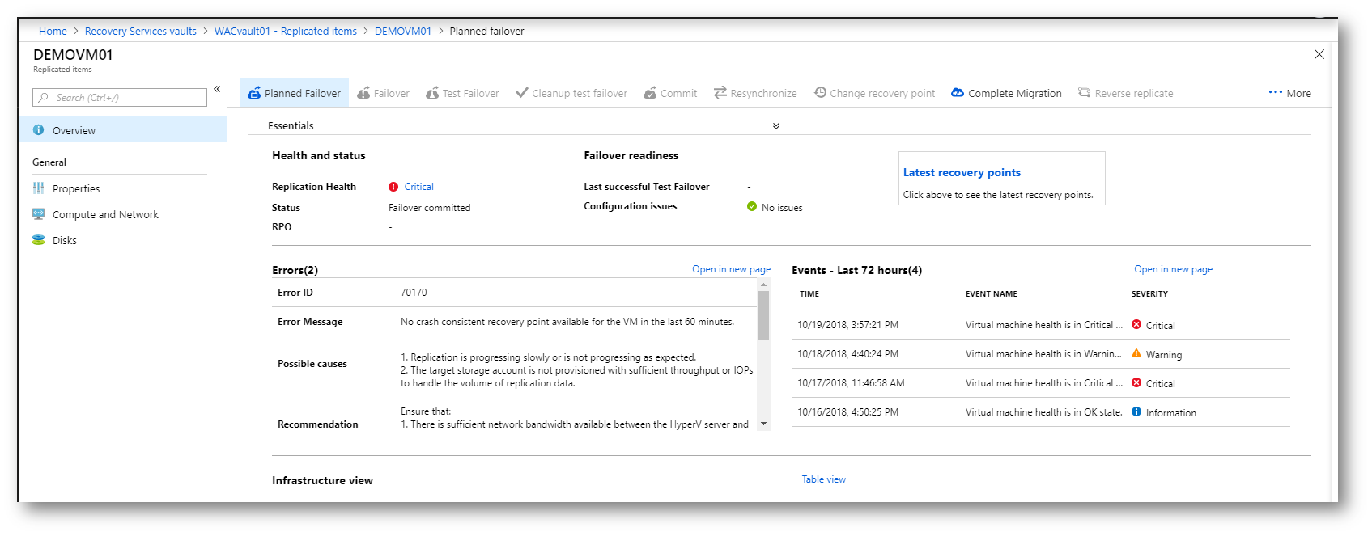This screenshot has width=1372, height=536.
Task: Click the 10/16/2018, 4:50:25 PM event time
Action: click(x=847, y=412)
